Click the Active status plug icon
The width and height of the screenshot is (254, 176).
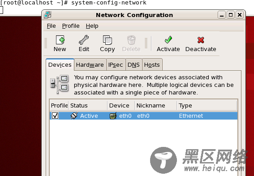coord(74,116)
